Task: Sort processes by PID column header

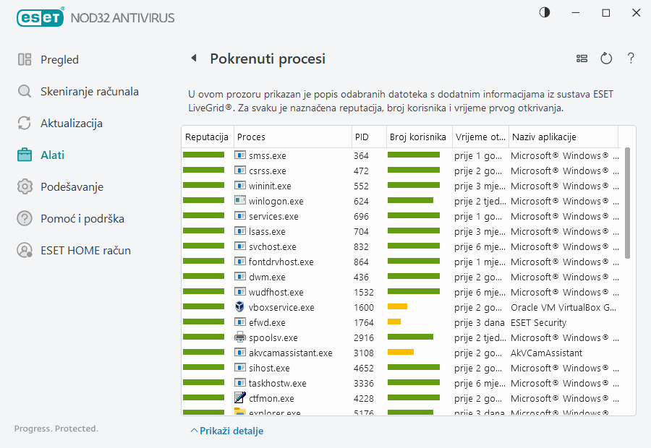Action: [361, 137]
